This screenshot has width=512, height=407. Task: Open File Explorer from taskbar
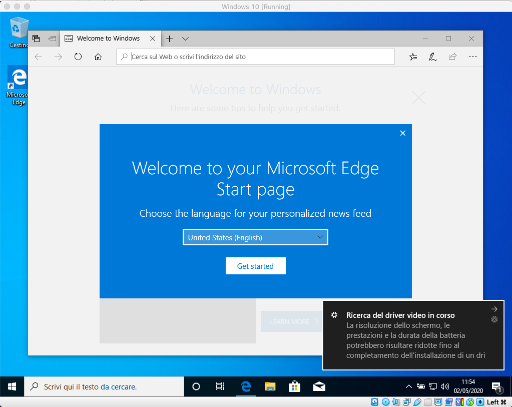270,387
